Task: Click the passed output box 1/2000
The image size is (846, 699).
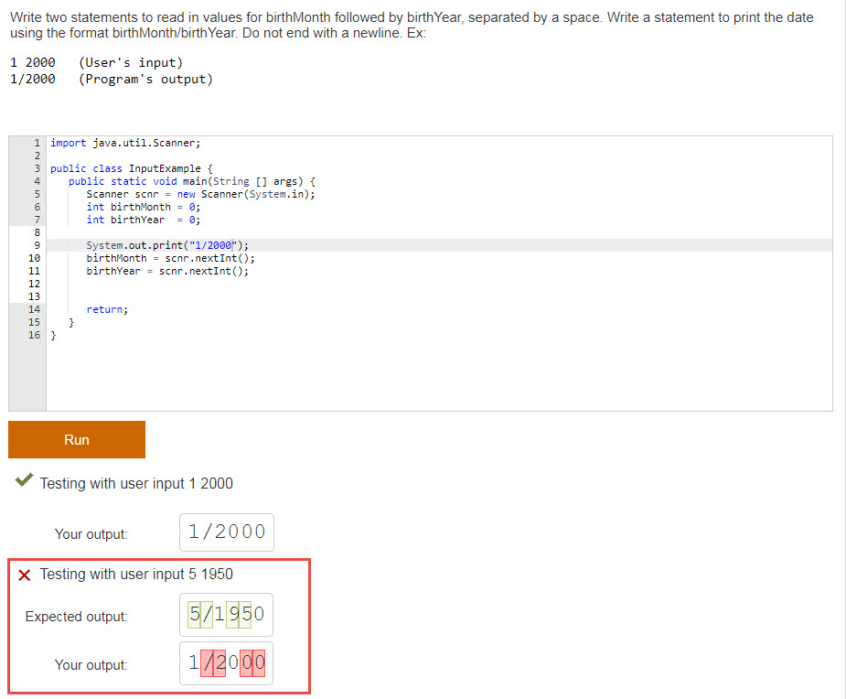Action: point(227,532)
